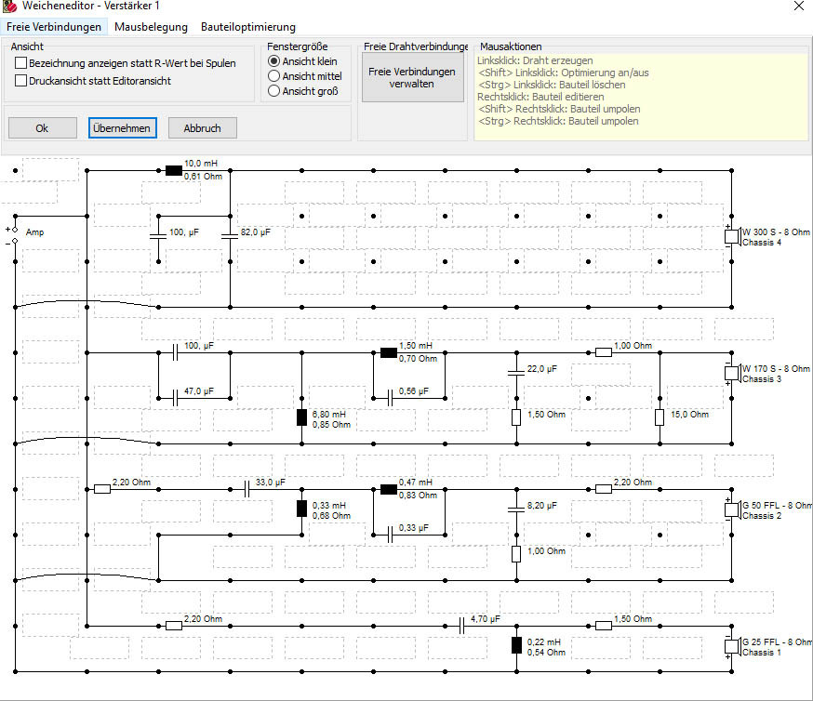
Task: Click the Abbruch button
Action: pyautogui.click(x=202, y=128)
